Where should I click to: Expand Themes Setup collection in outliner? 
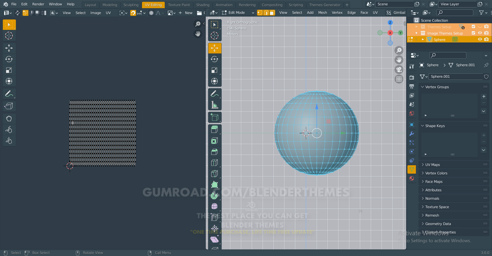417,27
